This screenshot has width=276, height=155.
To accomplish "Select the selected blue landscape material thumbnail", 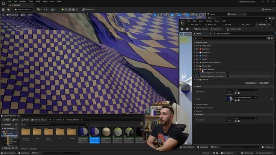I will (94, 135).
